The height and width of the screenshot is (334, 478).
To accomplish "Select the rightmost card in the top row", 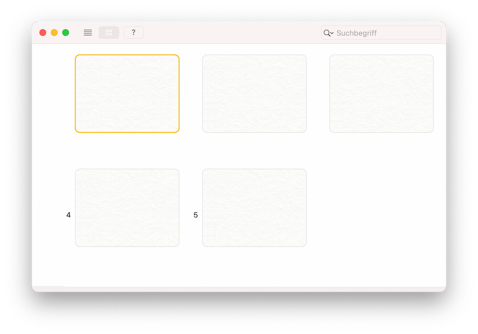I will pos(381,93).
